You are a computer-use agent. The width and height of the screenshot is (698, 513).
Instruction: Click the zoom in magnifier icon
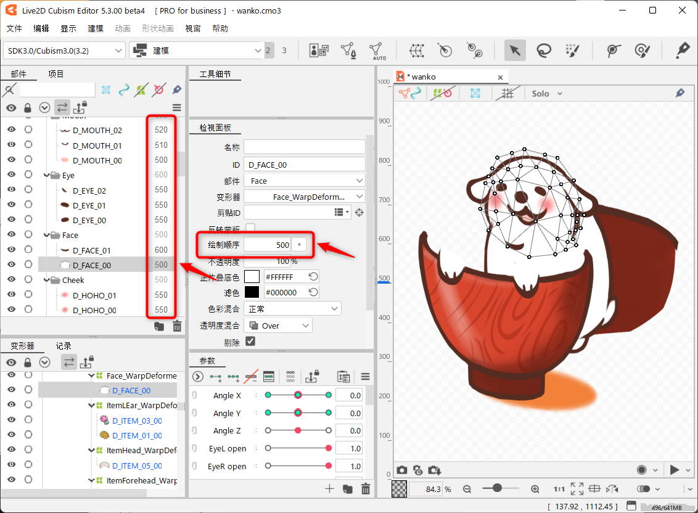click(x=535, y=488)
